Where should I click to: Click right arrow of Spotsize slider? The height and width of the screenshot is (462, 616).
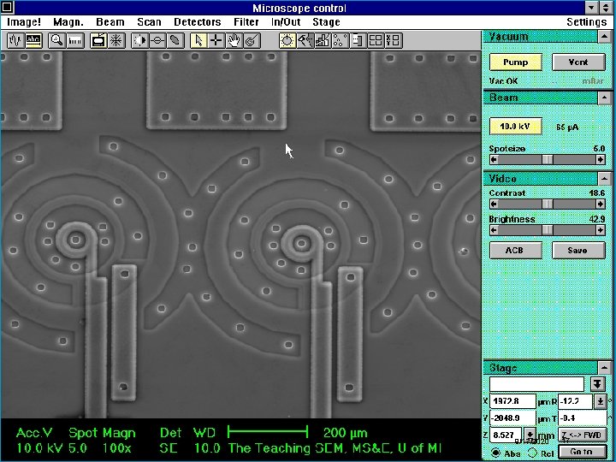[601, 159]
